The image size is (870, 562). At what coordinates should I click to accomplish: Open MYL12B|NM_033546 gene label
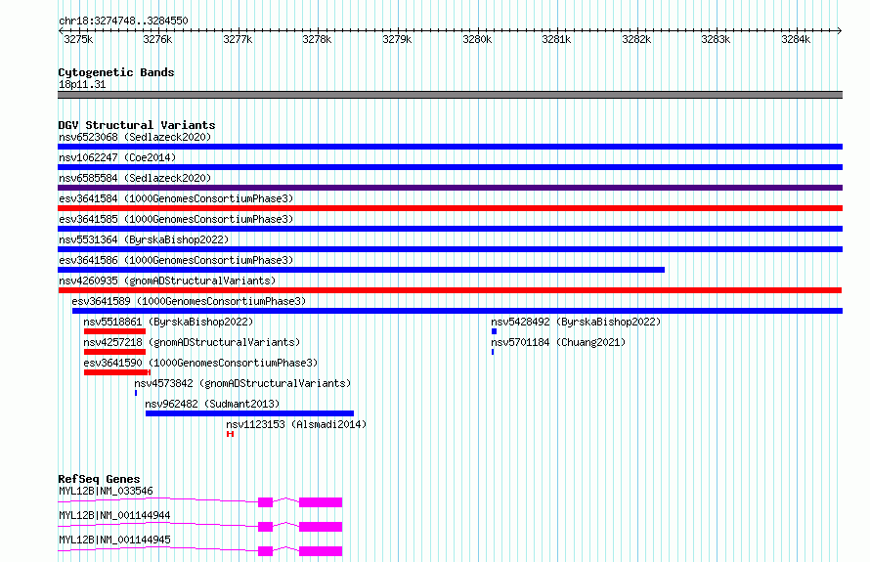point(106,491)
